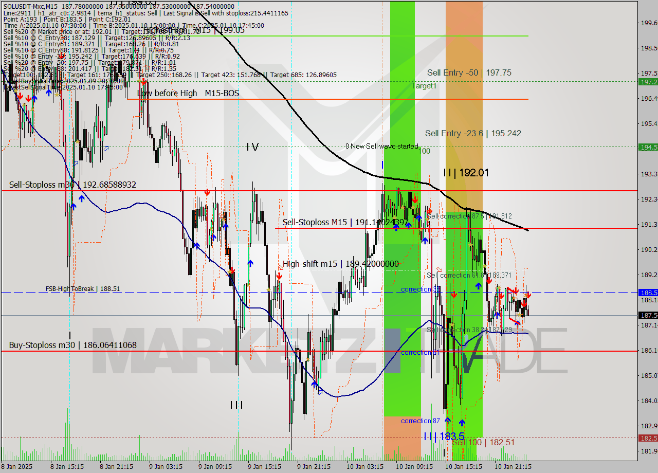Select the 'correction 61' blue label
This screenshot has width=658, height=473.
(419, 353)
